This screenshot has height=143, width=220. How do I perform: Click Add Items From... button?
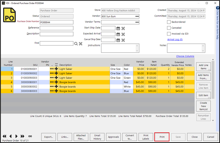click(203, 76)
